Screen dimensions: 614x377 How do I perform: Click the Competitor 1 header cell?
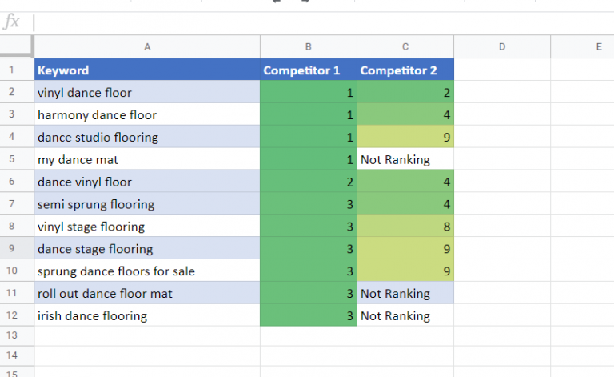[x=309, y=70]
